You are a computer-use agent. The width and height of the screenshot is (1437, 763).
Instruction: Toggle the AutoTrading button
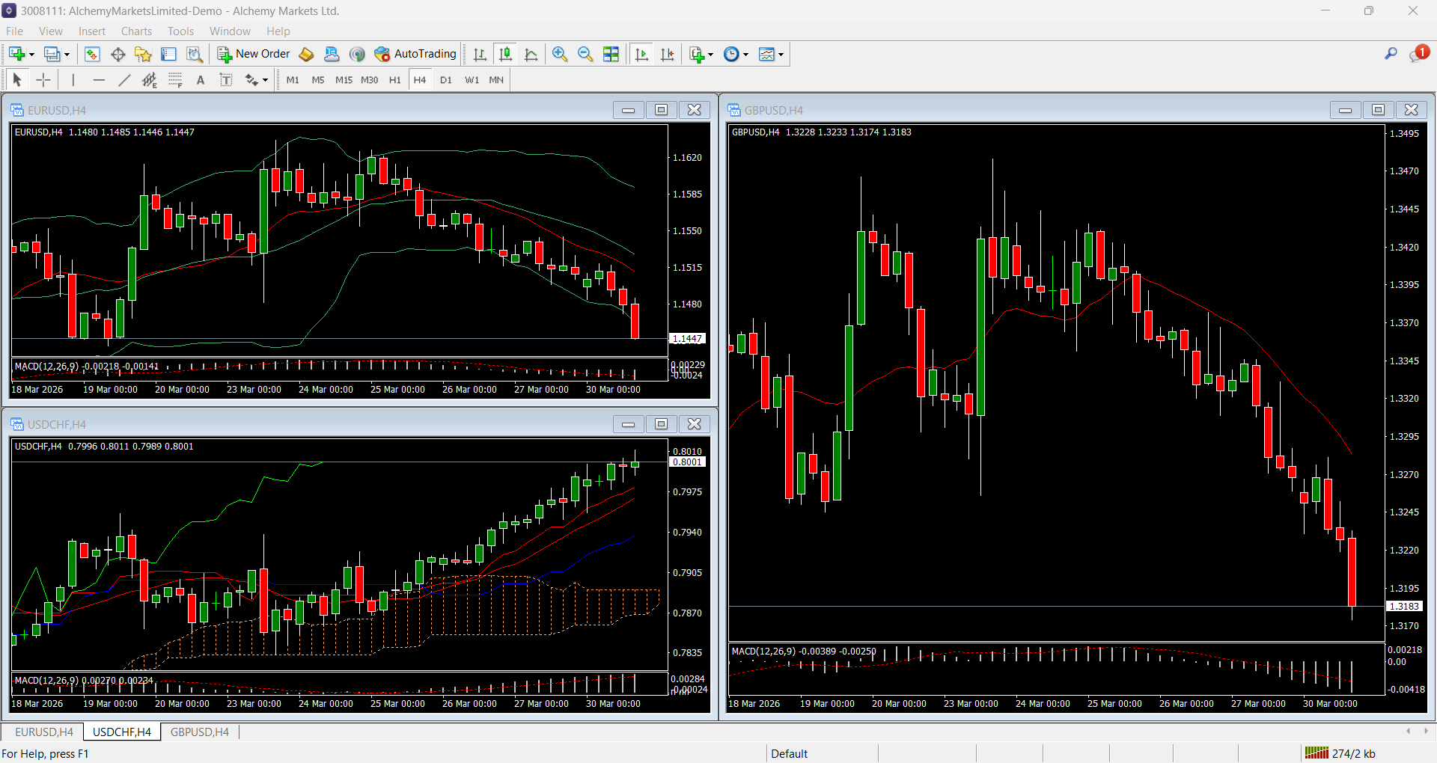(x=415, y=54)
